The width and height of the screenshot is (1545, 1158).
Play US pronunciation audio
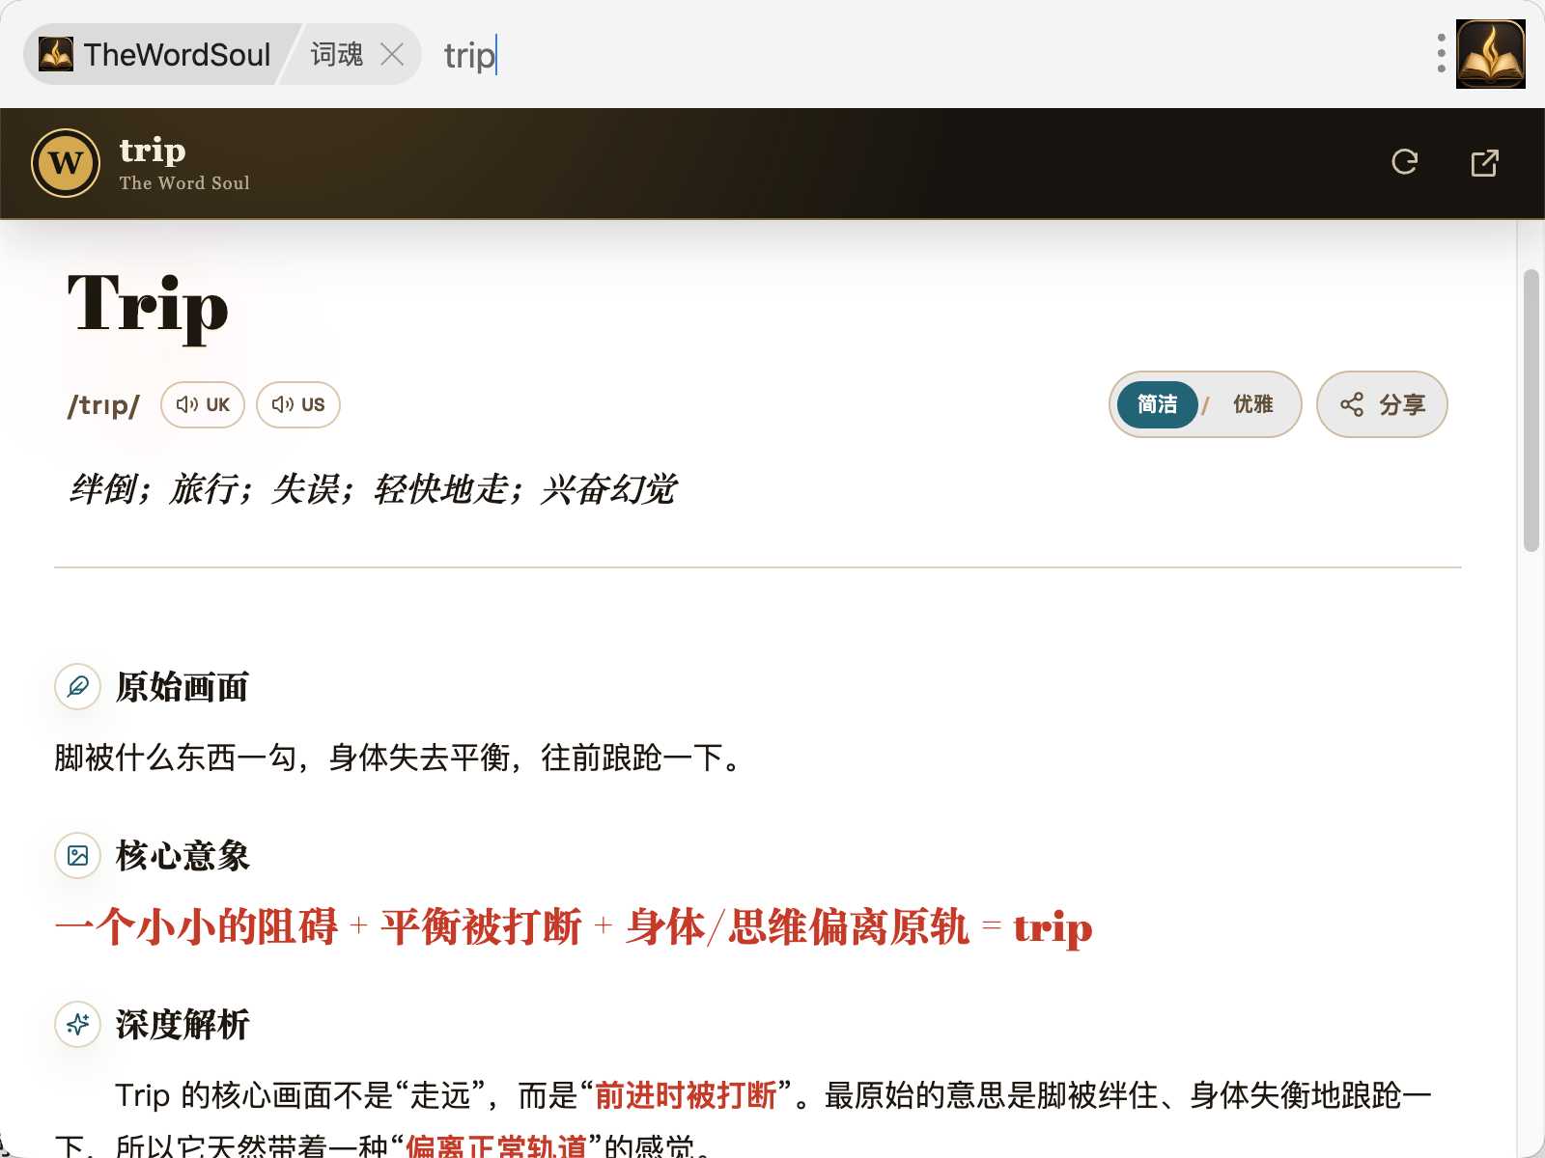(x=298, y=404)
